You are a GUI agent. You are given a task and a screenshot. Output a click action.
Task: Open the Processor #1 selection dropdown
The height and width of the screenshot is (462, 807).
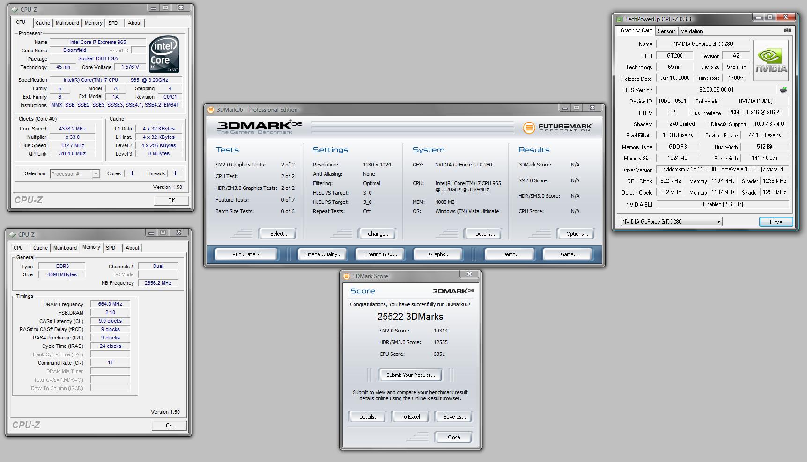pos(75,174)
